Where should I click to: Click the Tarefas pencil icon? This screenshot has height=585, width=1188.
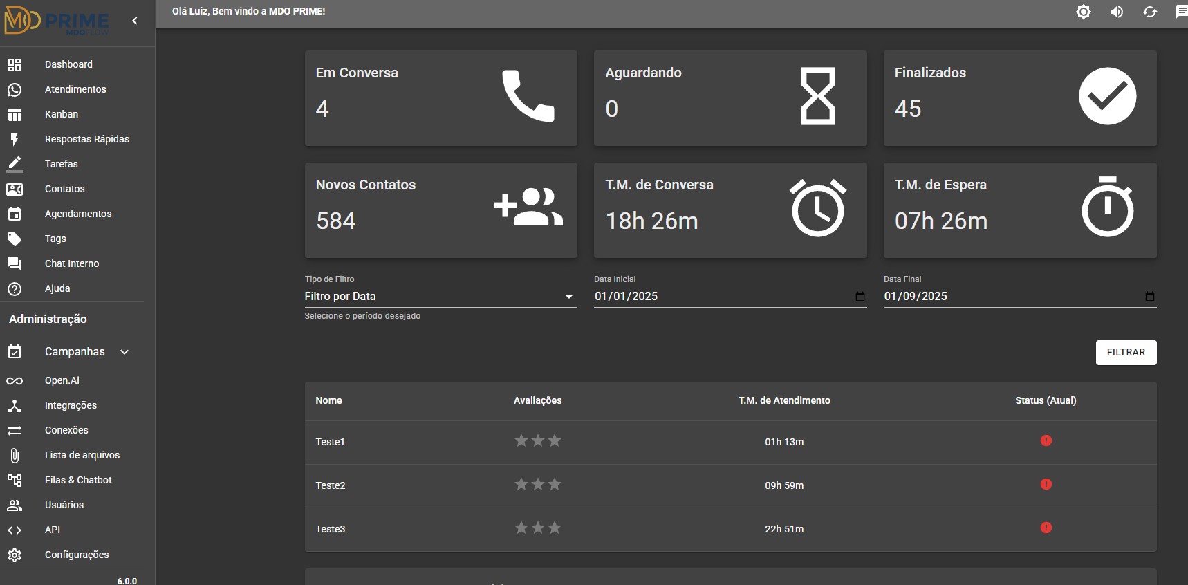[x=15, y=165]
